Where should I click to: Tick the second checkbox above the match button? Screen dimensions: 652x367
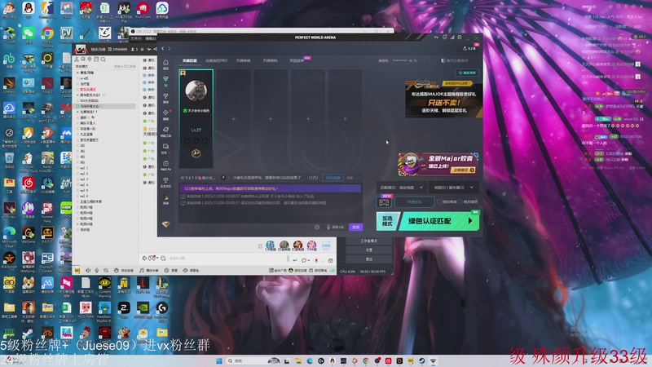460,201
